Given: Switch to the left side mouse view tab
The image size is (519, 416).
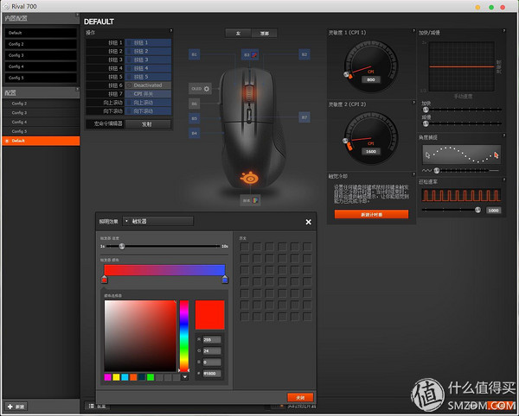Looking at the screenshot, I should click(237, 33).
